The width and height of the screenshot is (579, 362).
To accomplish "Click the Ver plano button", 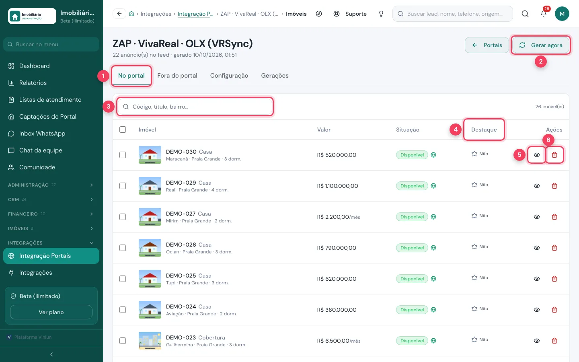I will tap(51, 312).
